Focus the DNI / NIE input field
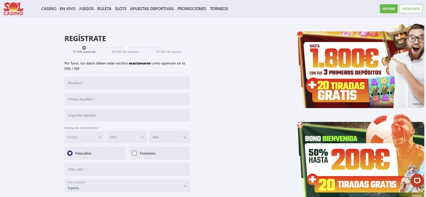This screenshot has width=426, height=197. [x=127, y=169]
